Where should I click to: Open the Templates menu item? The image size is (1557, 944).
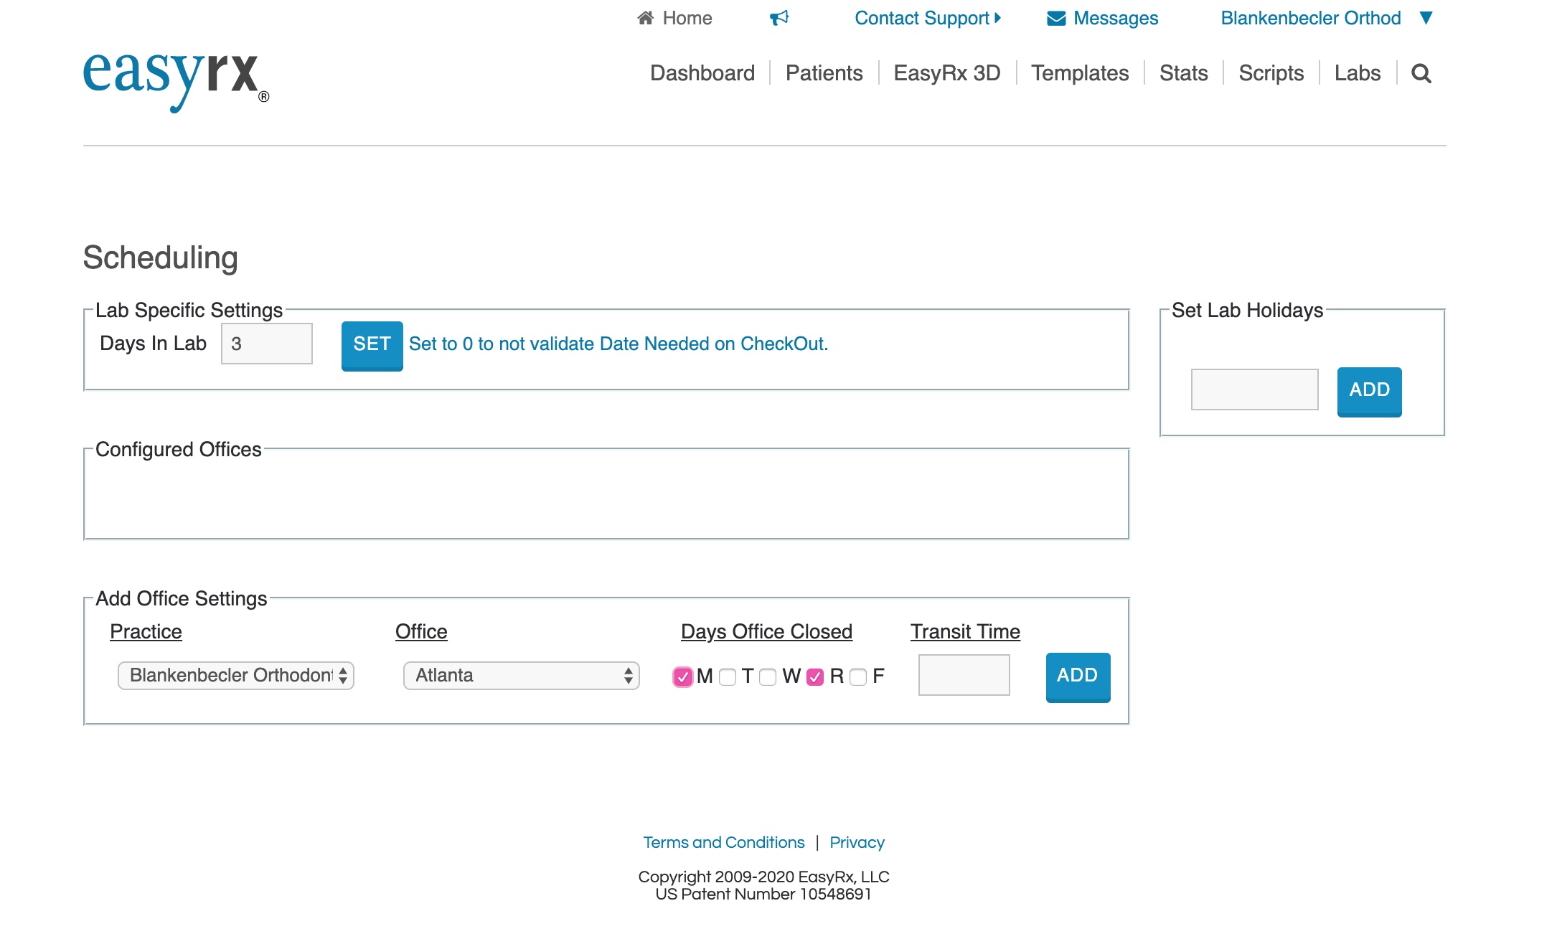click(1079, 73)
